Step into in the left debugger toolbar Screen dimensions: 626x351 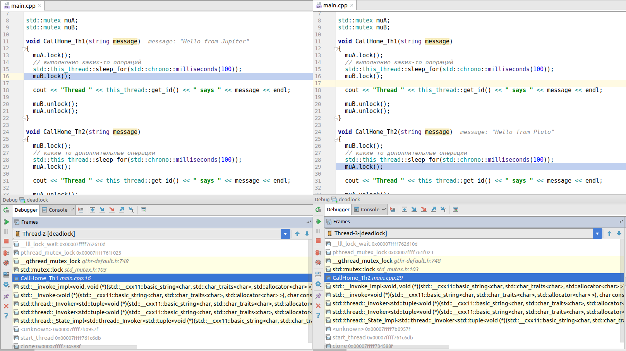[102, 210]
